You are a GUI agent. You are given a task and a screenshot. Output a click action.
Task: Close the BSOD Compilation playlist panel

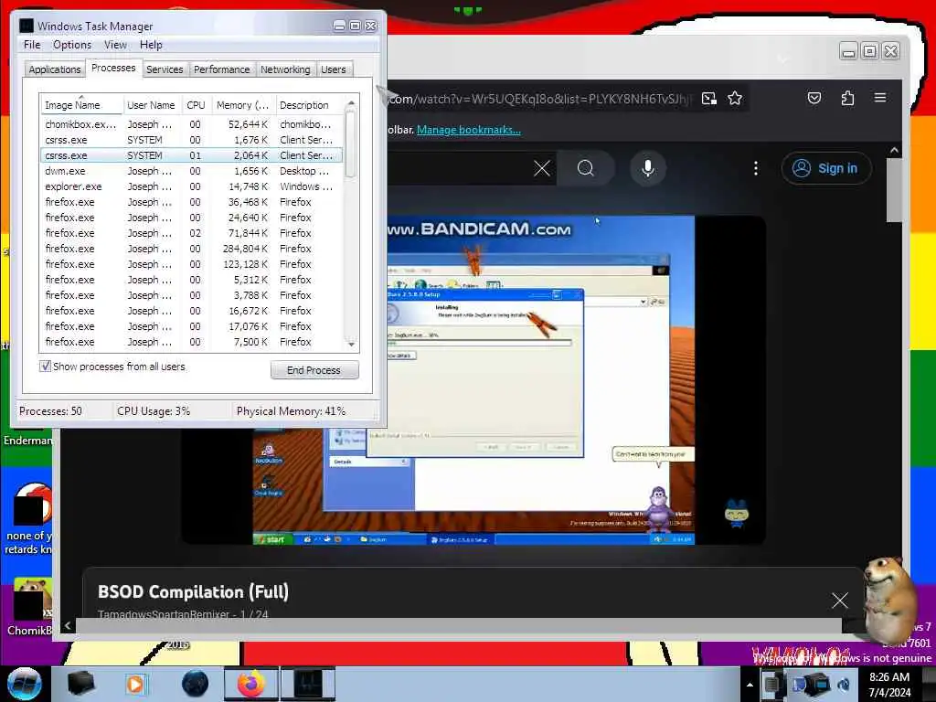(839, 600)
